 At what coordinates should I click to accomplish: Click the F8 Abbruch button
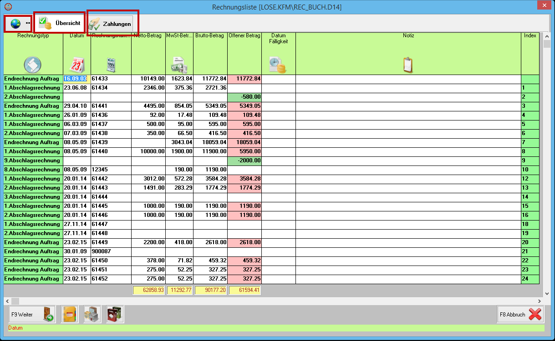point(521,314)
